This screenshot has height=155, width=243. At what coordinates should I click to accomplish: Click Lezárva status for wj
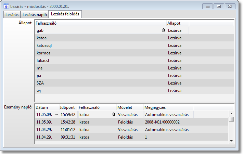(x=175, y=91)
